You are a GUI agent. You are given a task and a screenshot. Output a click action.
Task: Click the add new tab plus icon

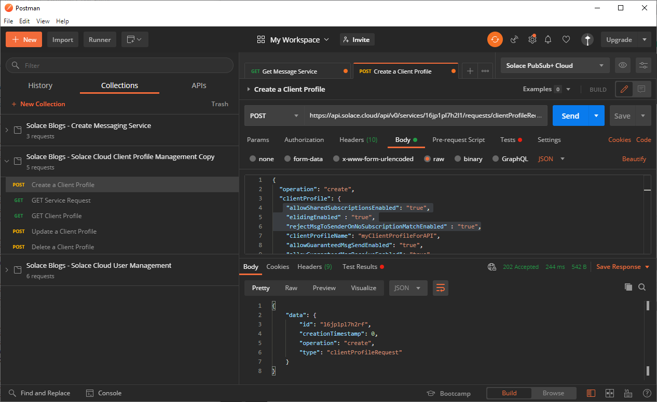point(470,71)
